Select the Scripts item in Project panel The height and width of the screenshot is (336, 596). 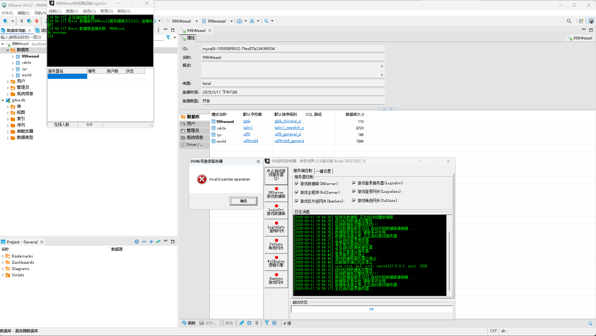(x=18, y=275)
